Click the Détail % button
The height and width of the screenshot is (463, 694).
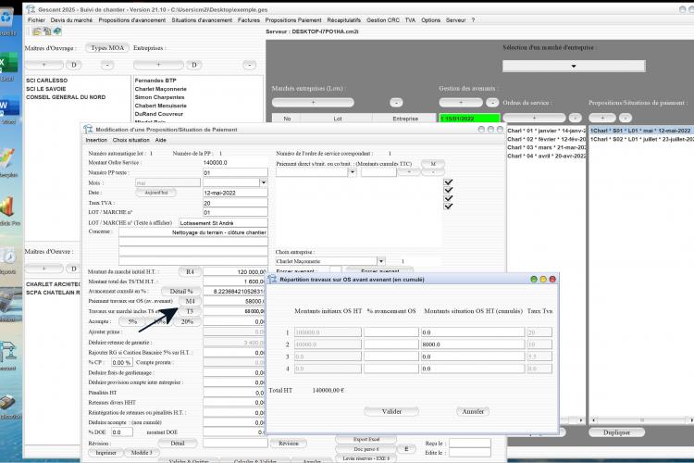pyautogui.click(x=181, y=291)
